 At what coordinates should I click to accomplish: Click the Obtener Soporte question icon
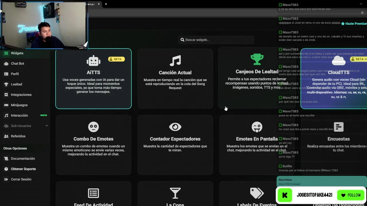coord(6,169)
